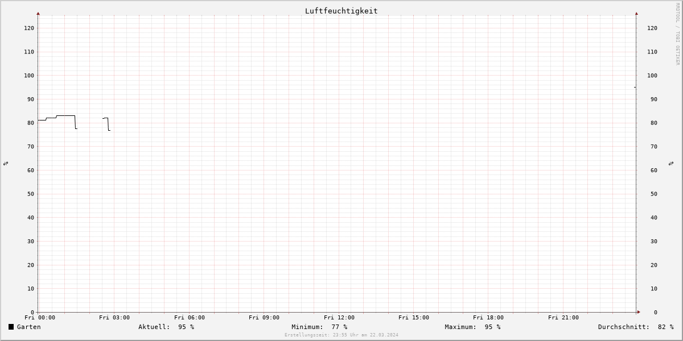Click the black Garten legend color square

11,327
